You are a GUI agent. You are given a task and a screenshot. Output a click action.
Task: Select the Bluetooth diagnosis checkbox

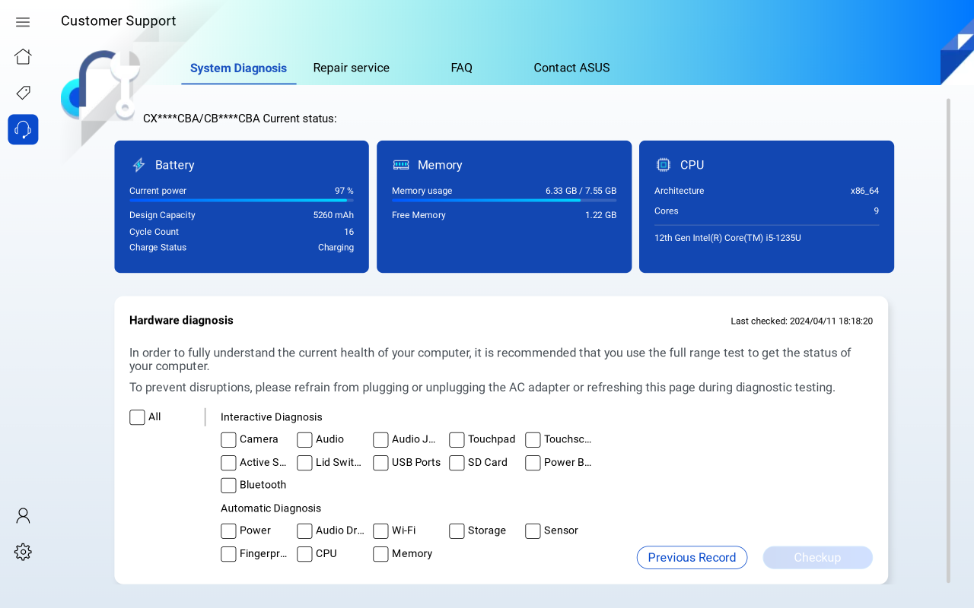[228, 485]
